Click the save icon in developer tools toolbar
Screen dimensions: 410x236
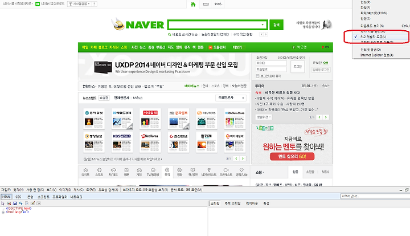[15, 204]
